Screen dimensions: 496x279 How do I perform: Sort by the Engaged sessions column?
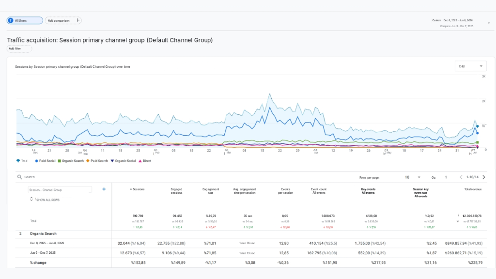pyautogui.click(x=176, y=191)
